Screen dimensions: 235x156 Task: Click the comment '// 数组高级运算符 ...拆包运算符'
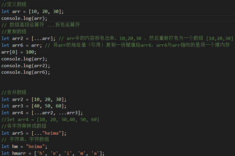[40, 25]
